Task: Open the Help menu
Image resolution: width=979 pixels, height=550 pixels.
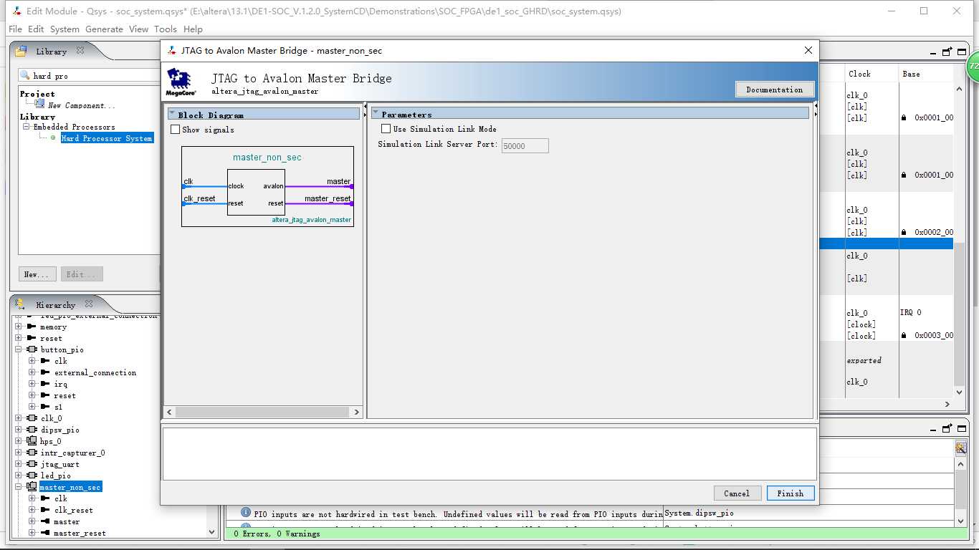Action: coord(193,29)
